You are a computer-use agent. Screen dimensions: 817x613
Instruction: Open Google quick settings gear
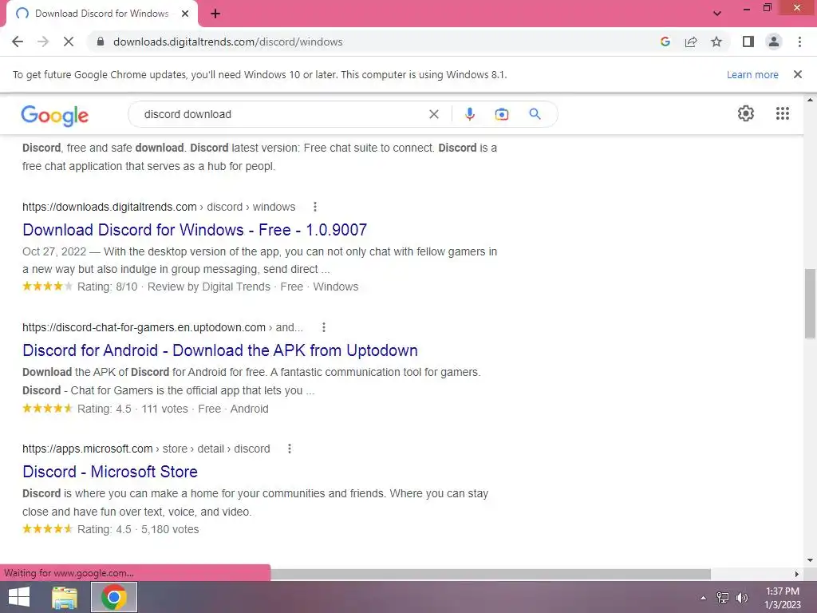(746, 113)
